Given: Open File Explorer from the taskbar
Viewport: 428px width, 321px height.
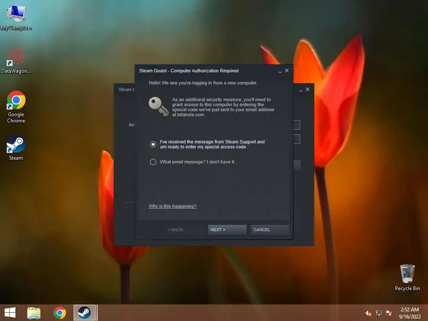Looking at the screenshot, I should [x=34, y=313].
